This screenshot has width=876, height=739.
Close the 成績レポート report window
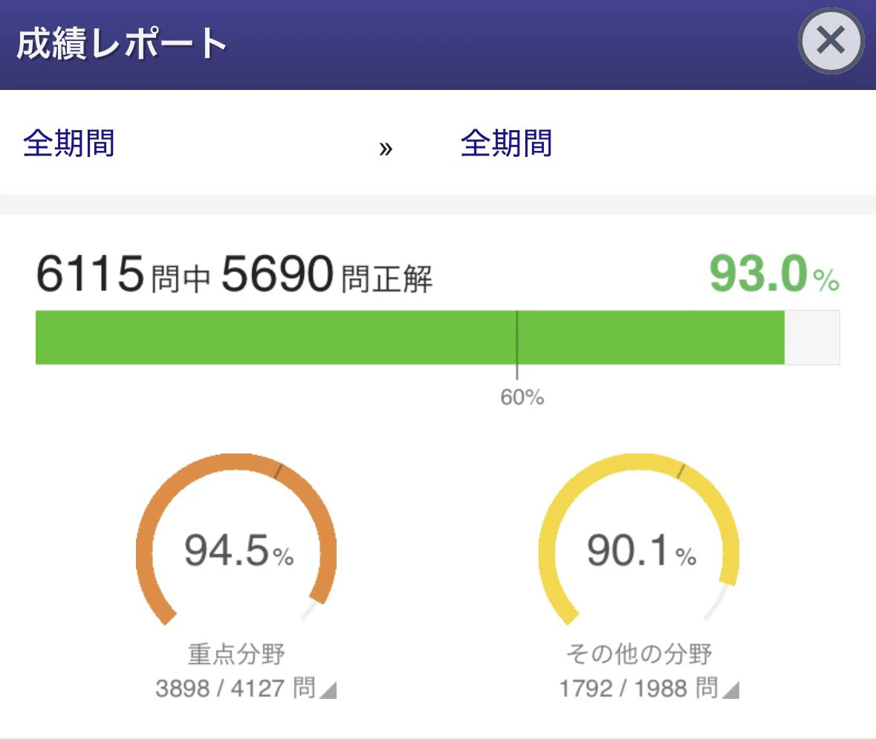(830, 41)
